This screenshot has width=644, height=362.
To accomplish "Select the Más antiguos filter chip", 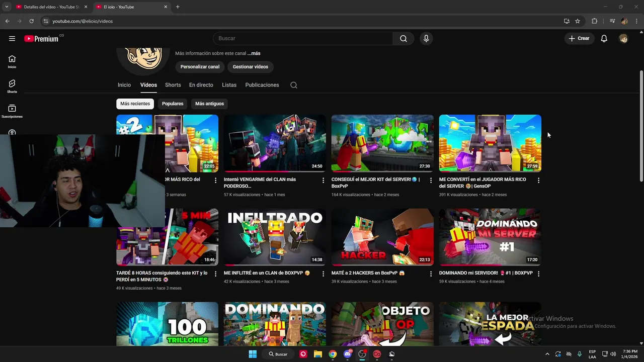I will coord(209,104).
